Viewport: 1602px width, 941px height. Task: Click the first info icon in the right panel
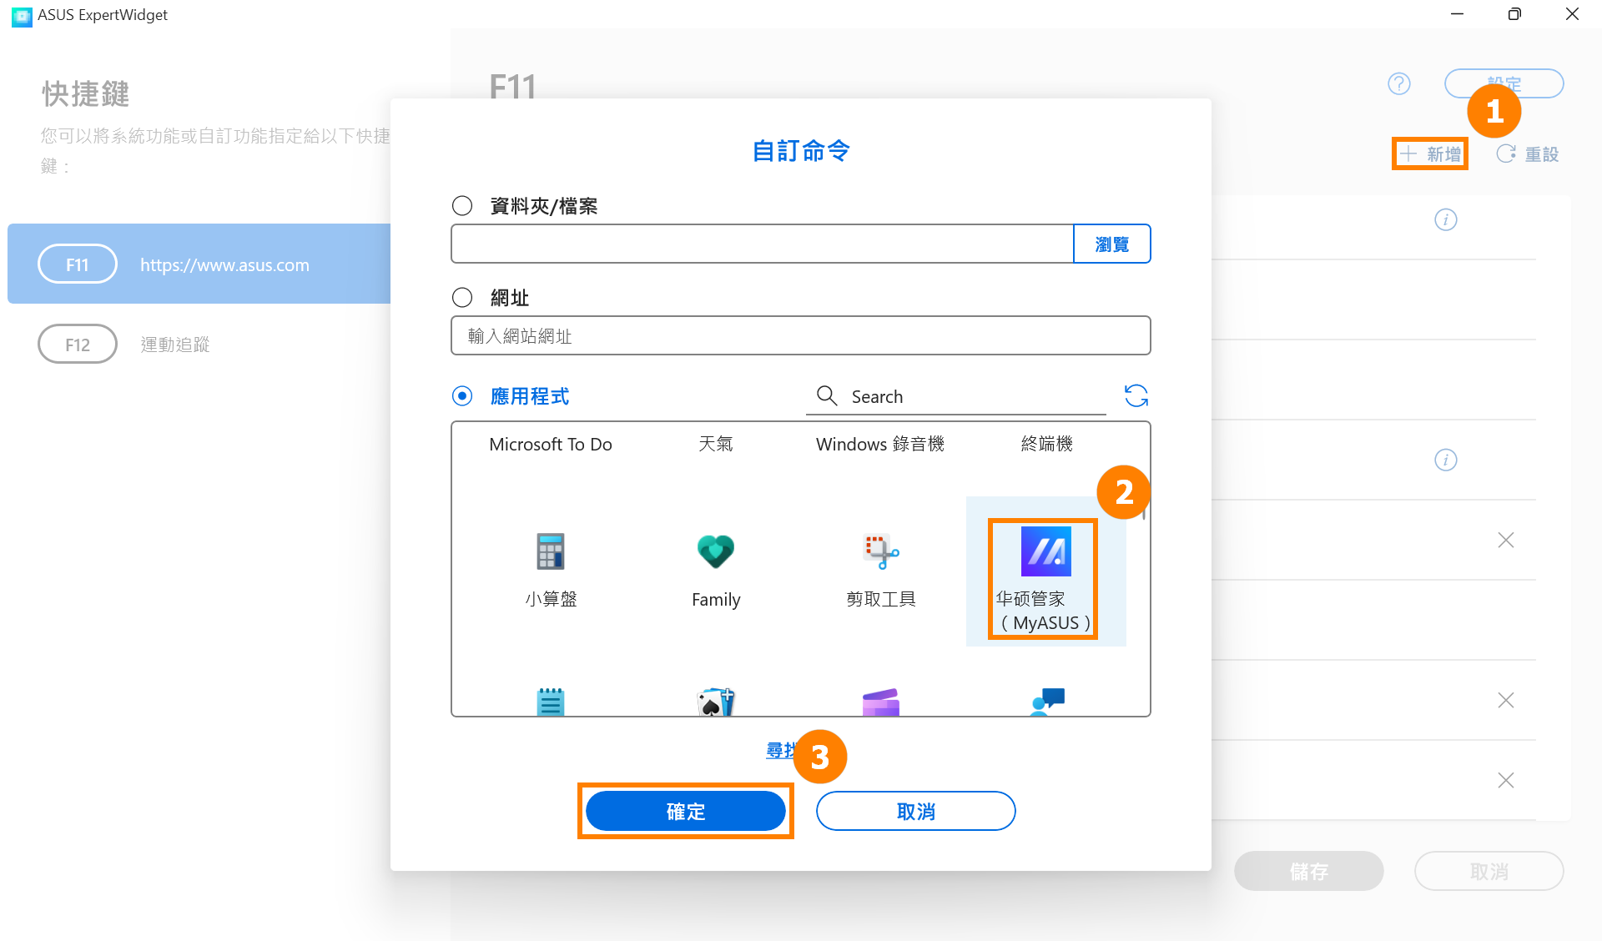[1445, 219]
